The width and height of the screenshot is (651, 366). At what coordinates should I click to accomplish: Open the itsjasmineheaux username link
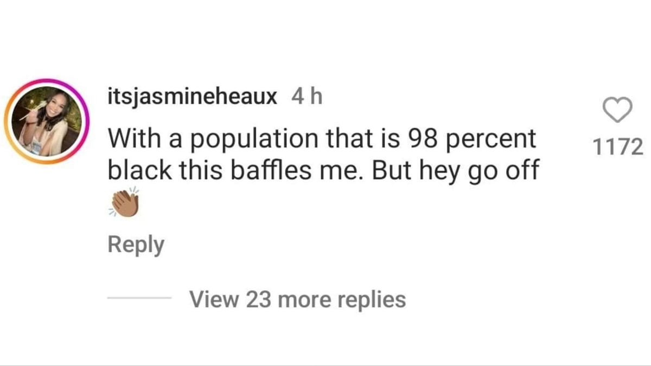pos(193,97)
